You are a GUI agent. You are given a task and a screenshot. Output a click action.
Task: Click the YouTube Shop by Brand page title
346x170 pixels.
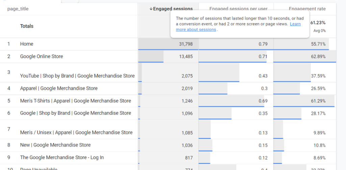pos(77,76)
